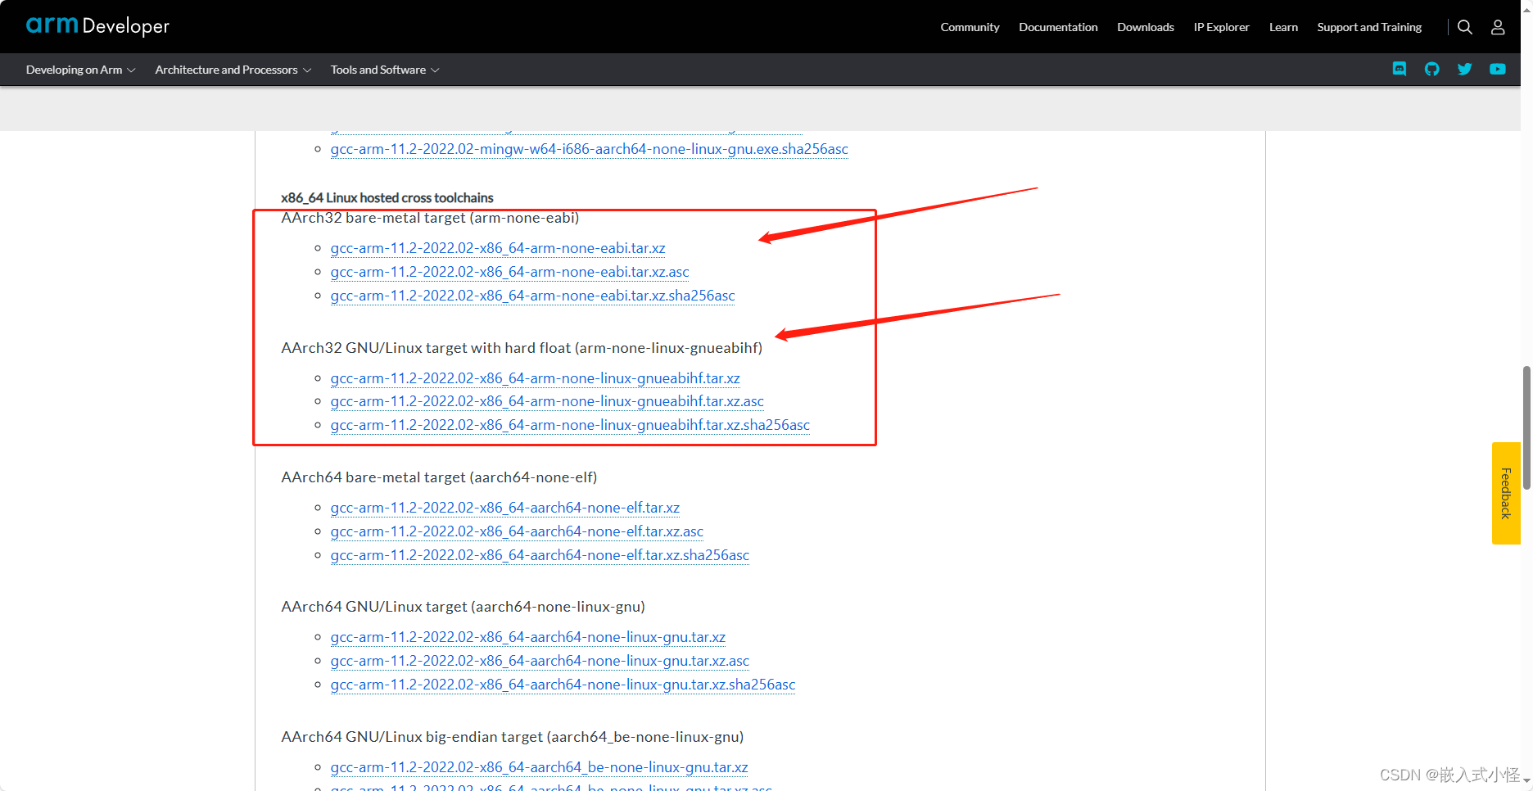Open the Community menu item
Viewport: 1533px width, 791px height.
click(x=970, y=27)
